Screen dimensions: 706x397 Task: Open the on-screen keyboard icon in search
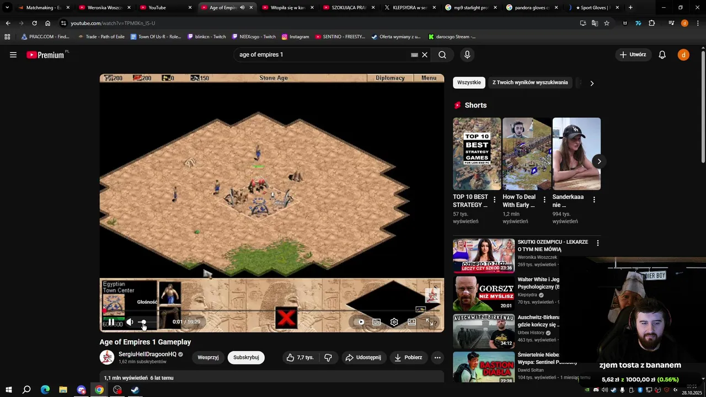point(414,55)
